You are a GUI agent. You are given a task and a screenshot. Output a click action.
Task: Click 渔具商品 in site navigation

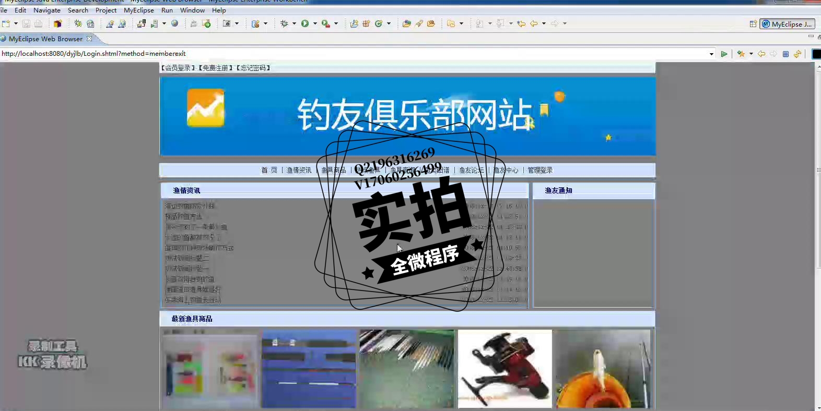click(334, 170)
